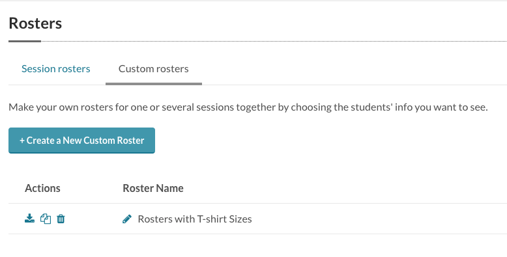Click the Rosters page heading
507x257 pixels.
[x=35, y=23]
